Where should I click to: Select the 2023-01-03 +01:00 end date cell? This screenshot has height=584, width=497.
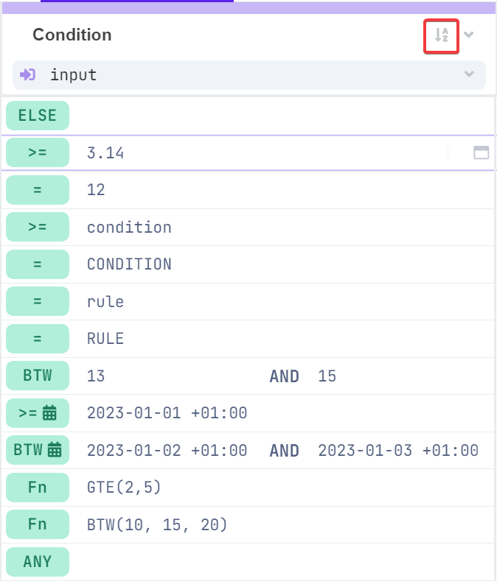coord(398,451)
